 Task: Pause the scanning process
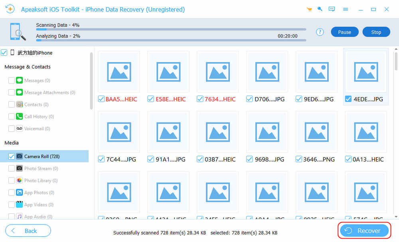[x=345, y=32]
